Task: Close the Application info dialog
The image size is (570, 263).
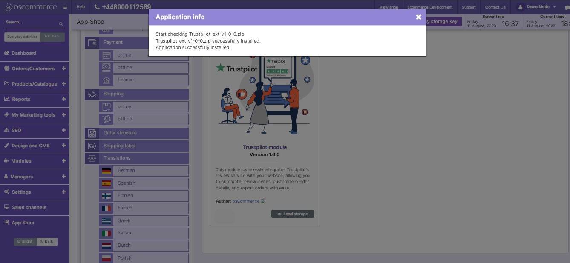Action: (x=419, y=17)
